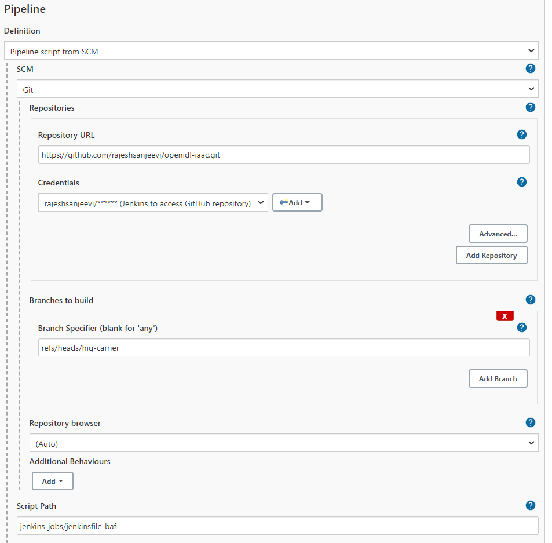Click the Advanced... button
This screenshot has height=543, width=552.
[498, 234]
